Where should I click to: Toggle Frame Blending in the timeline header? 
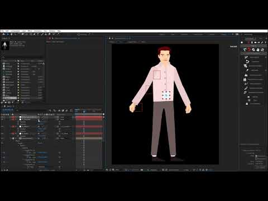click(63, 111)
